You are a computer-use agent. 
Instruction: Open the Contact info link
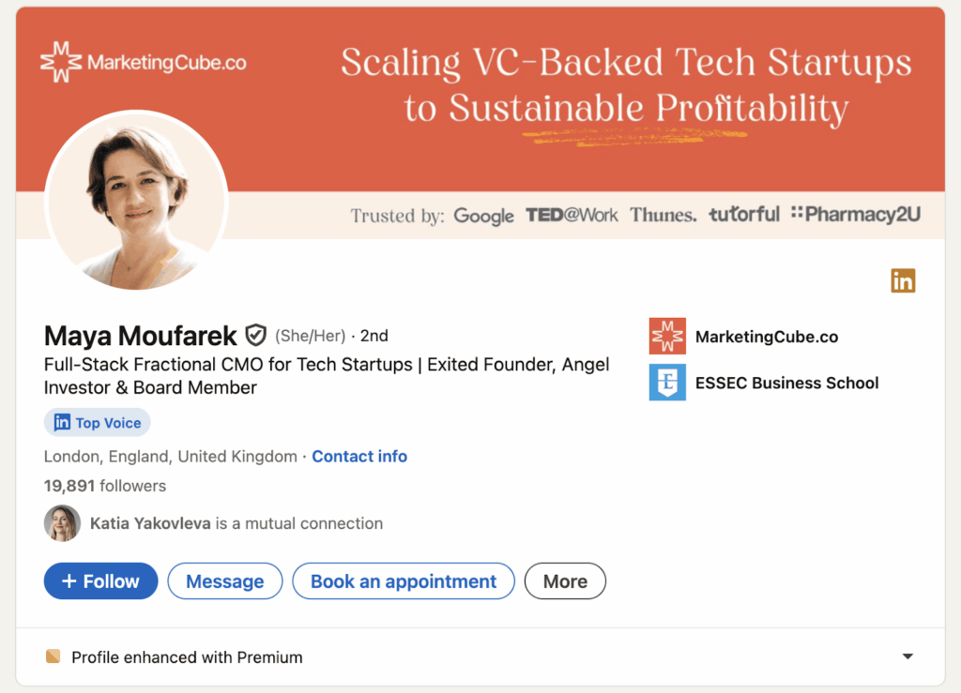tap(359, 457)
